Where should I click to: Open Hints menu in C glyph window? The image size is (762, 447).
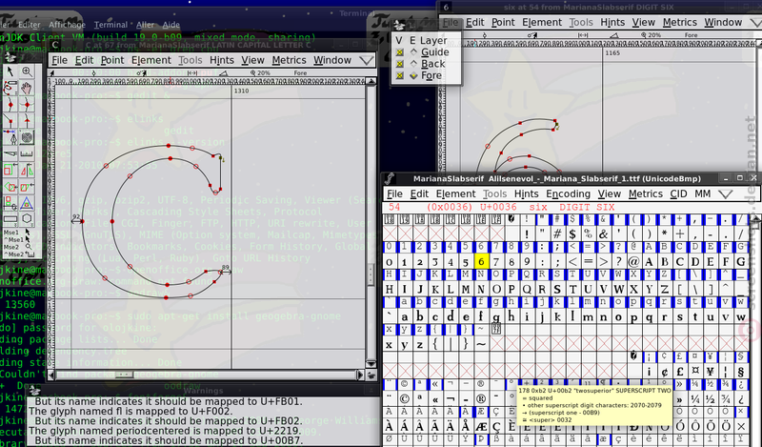222,60
